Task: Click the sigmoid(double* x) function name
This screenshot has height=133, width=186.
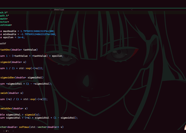Action: pyautogui.click(x=6, y=62)
